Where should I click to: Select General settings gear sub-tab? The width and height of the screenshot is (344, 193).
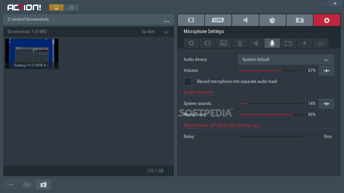pyautogui.click(x=191, y=43)
